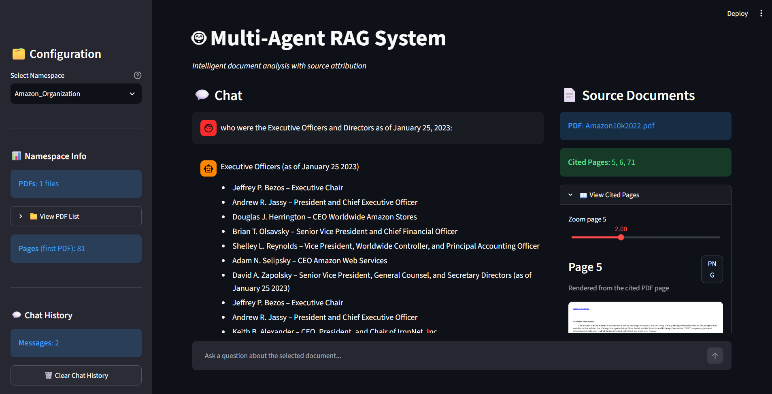Click the folder icon beside View PDF List
772x394 pixels.
(x=34, y=216)
